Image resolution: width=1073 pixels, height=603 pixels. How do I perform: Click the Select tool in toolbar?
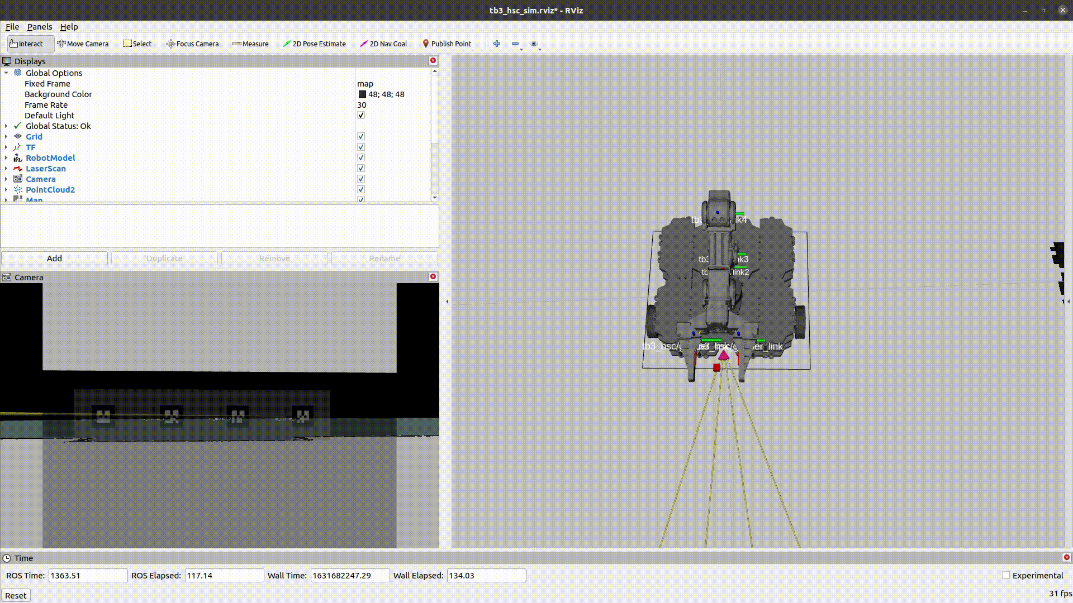137,44
